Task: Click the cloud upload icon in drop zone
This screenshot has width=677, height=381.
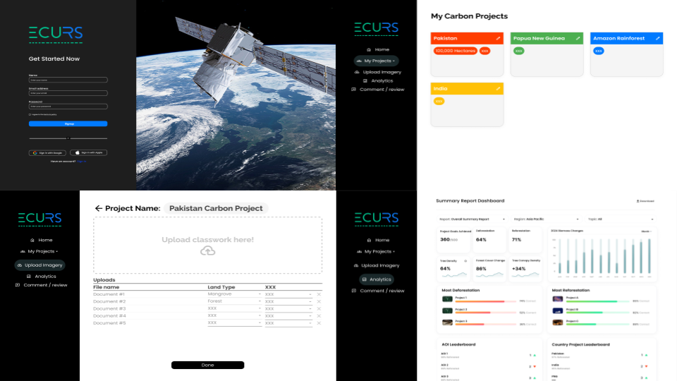Action: click(x=207, y=251)
